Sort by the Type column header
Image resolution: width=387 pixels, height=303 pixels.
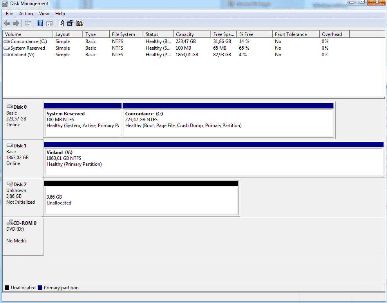click(x=96, y=34)
